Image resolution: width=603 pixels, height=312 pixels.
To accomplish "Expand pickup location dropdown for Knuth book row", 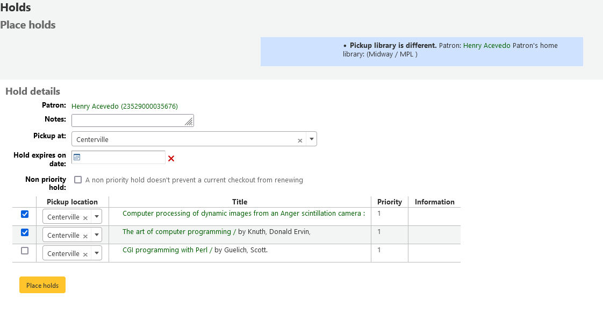I will tap(96, 235).
